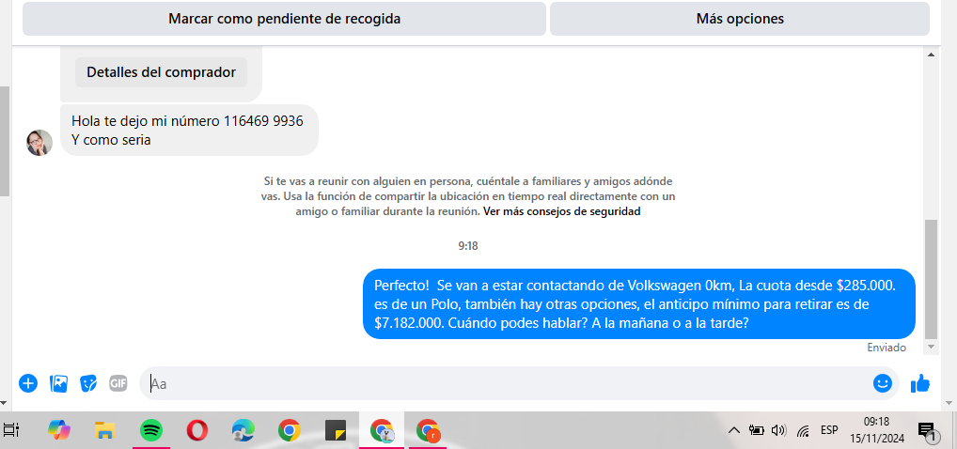Send a thumbs-up like
This screenshot has width=957, height=449.
pos(919,383)
